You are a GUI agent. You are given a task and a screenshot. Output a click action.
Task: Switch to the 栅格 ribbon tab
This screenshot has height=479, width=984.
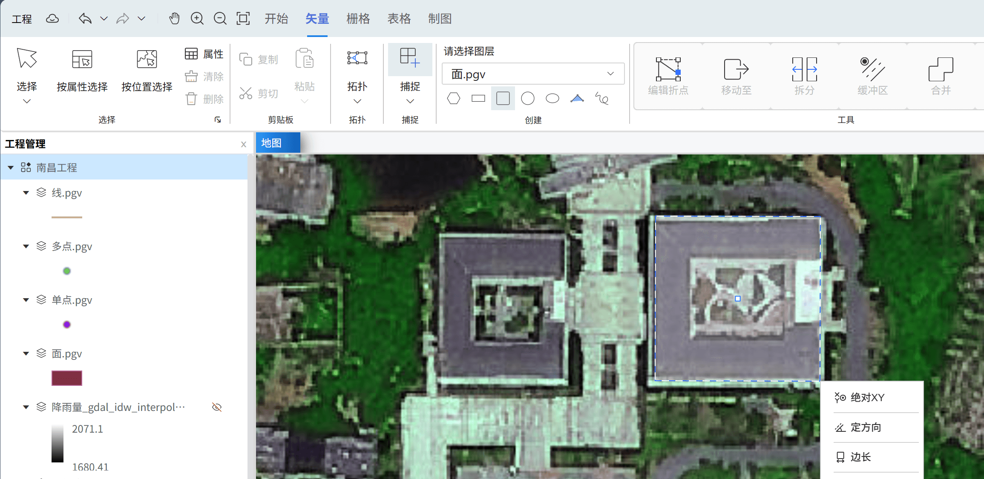[x=358, y=18]
